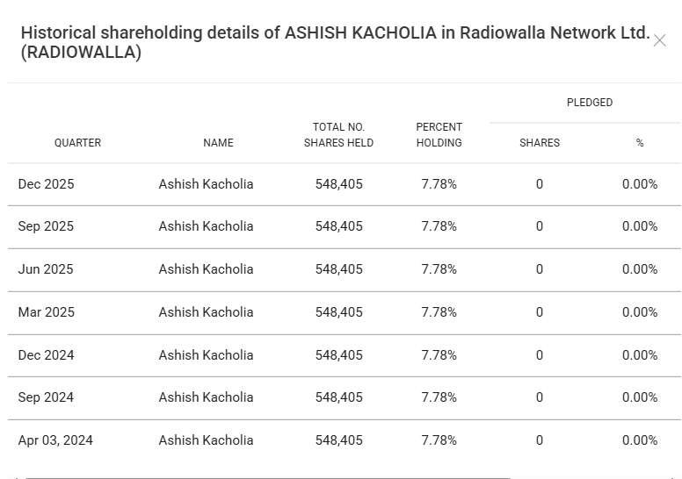The image size is (682, 479).
Task: Click the PLEDGED group header
Action: pyautogui.click(x=589, y=103)
